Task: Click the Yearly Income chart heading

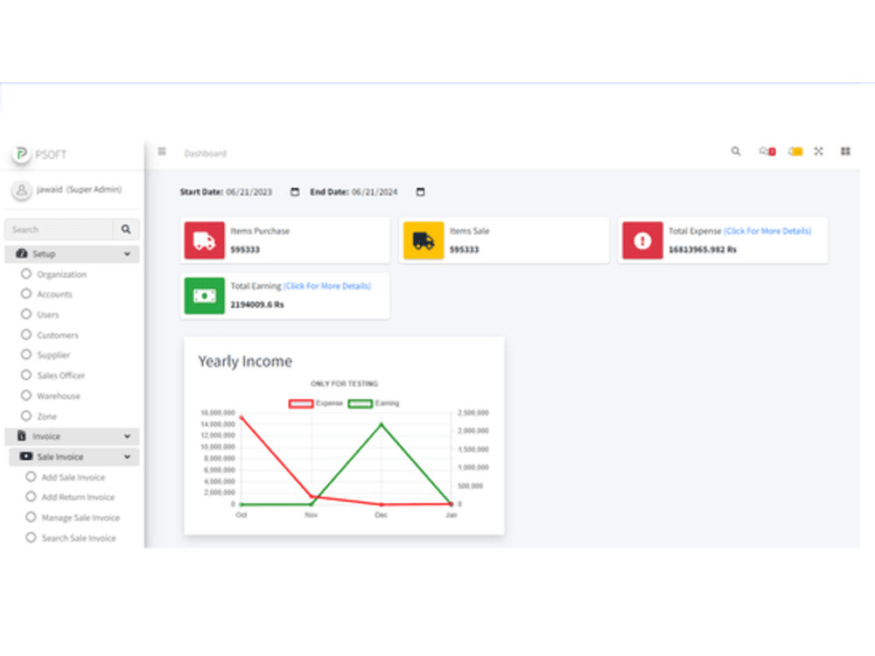Action: (245, 361)
